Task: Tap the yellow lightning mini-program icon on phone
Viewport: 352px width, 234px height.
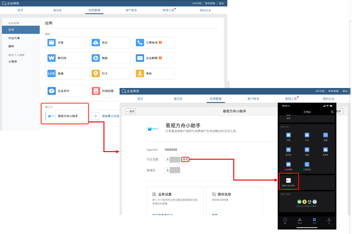Action: [x=304, y=202]
